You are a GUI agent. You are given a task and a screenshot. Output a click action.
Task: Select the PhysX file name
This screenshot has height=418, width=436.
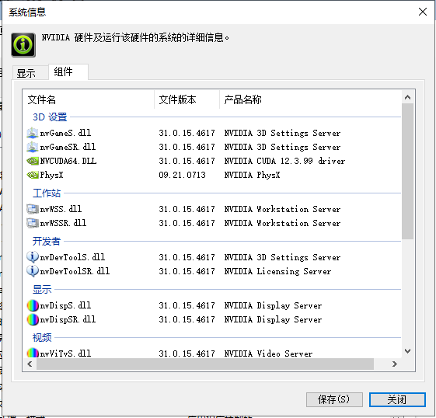51,175
